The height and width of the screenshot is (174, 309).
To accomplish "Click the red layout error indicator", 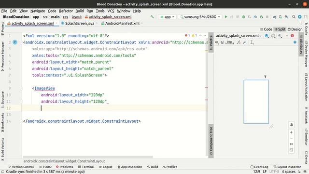I will pos(292,36).
